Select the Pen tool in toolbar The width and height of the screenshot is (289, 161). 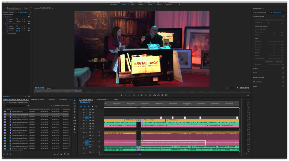click(x=74, y=126)
